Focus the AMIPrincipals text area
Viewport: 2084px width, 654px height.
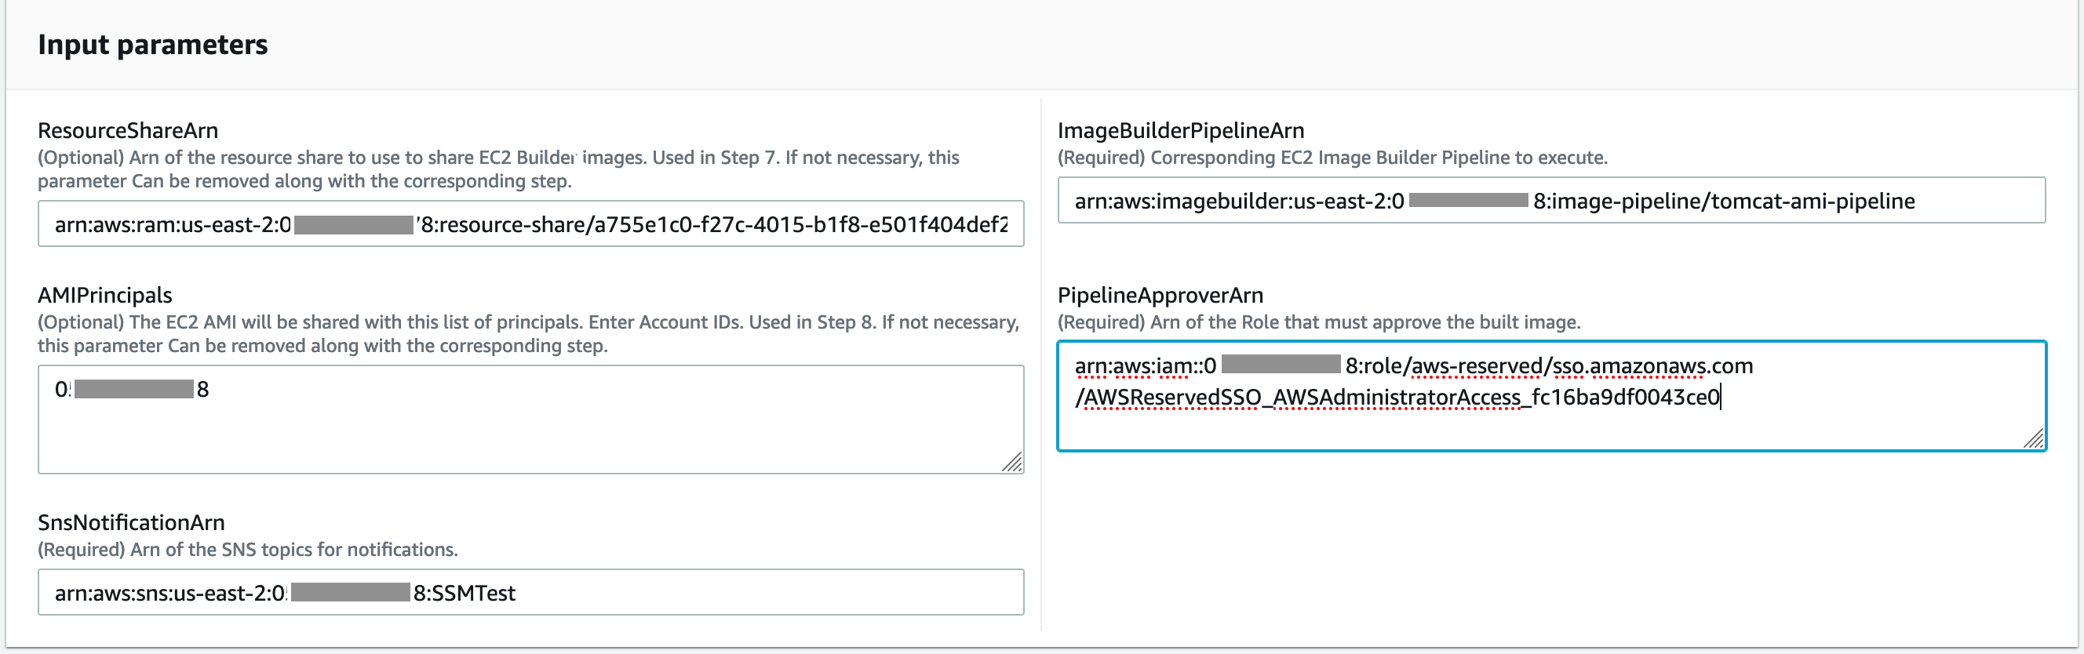click(x=530, y=416)
